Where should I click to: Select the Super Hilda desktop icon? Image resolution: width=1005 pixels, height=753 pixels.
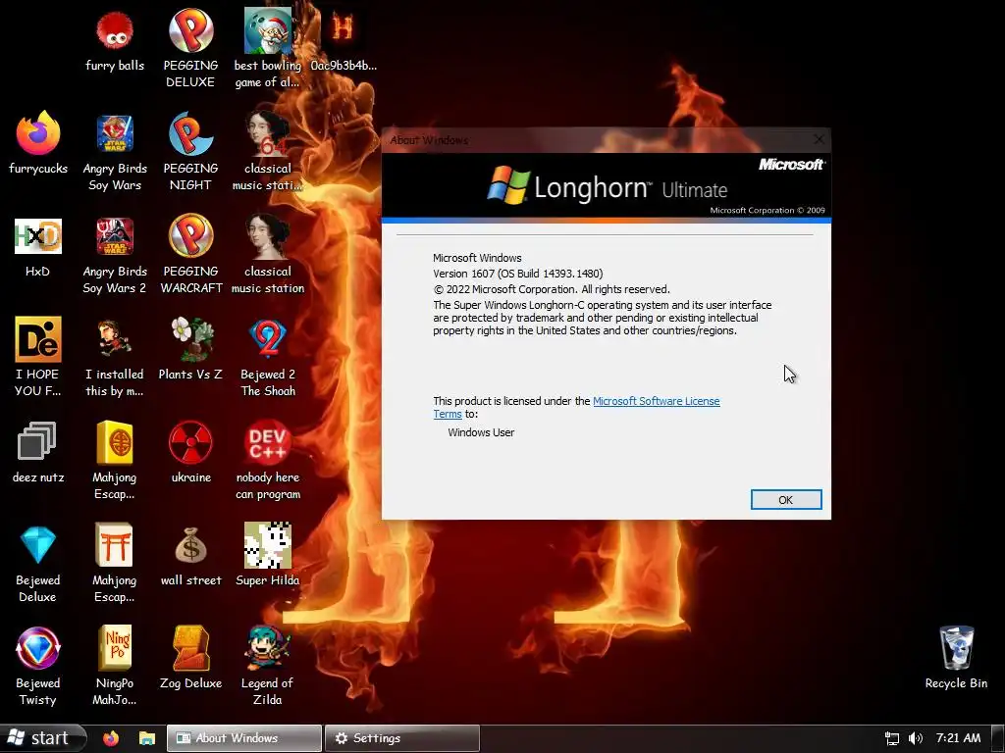coord(267,556)
